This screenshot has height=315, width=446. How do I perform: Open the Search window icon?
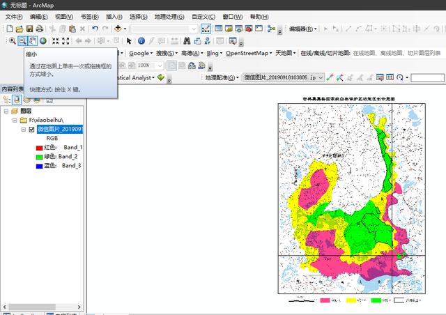238,29
